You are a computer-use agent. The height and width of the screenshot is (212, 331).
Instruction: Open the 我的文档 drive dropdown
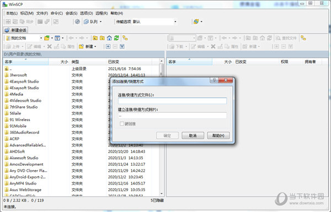pos(41,38)
